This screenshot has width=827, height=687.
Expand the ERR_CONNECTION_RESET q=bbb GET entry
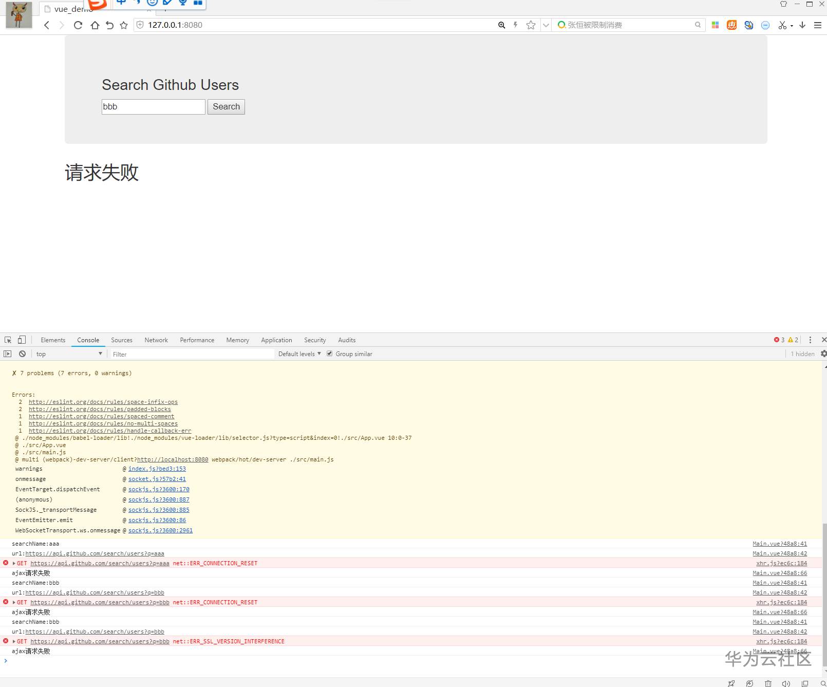tap(14, 603)
